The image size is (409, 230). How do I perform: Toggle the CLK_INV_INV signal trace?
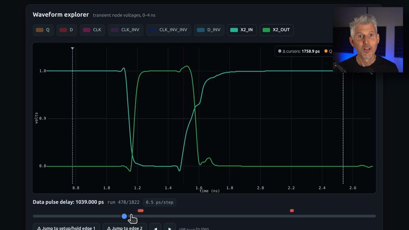click(169, 30)
